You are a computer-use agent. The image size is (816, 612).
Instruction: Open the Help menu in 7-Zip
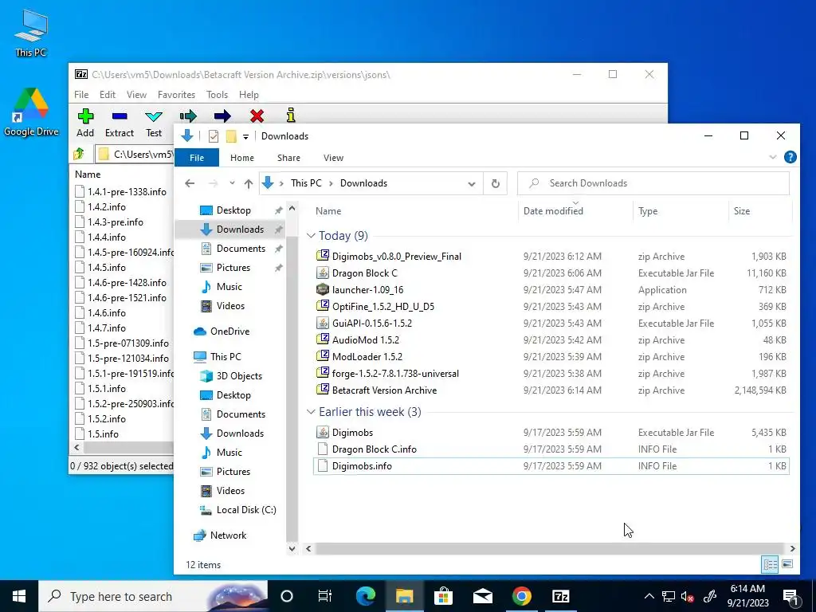pyautogui.click(x=249, y=95)
